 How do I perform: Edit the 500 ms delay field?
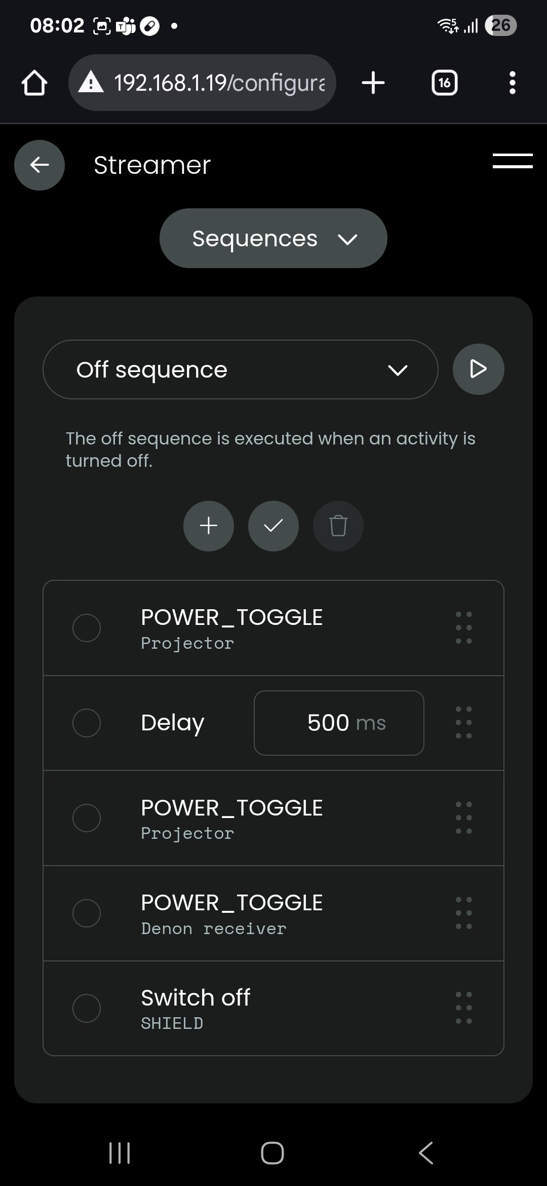click(x=339, y=723)
